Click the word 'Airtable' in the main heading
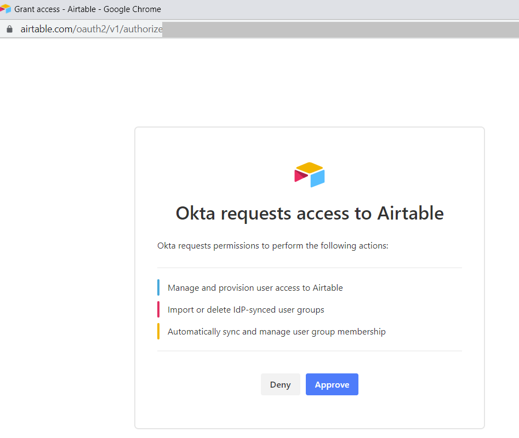The width and height of the screenshot is (519, 438). click(x=410, y=213)
